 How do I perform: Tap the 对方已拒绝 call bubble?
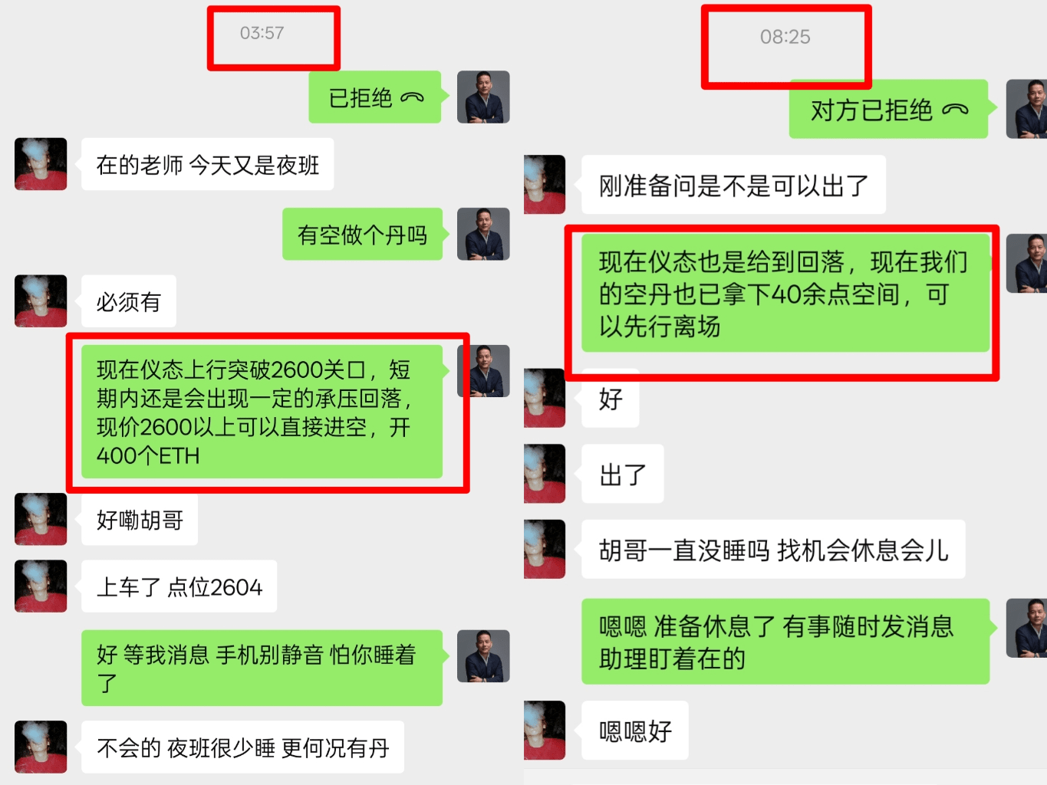pos(889,110)
